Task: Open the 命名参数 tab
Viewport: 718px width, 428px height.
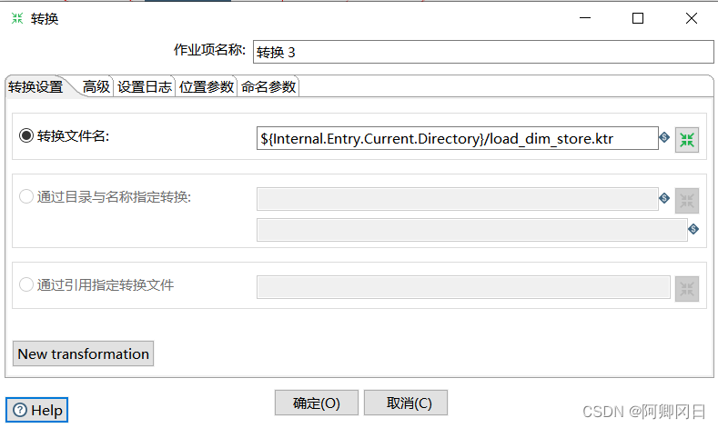Action: 268,87
